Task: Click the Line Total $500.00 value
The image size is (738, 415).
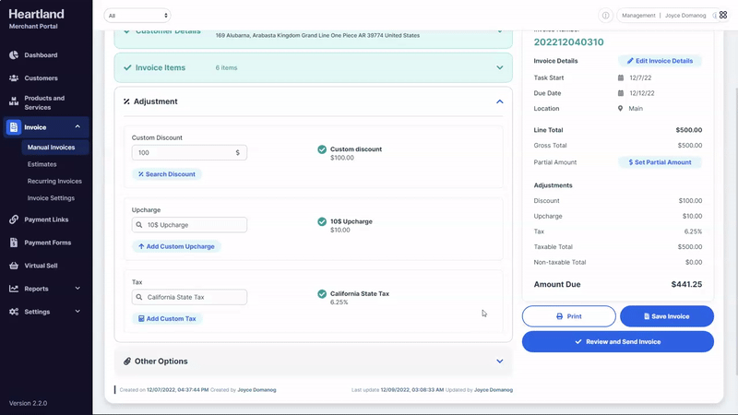Action: (688, 130)
